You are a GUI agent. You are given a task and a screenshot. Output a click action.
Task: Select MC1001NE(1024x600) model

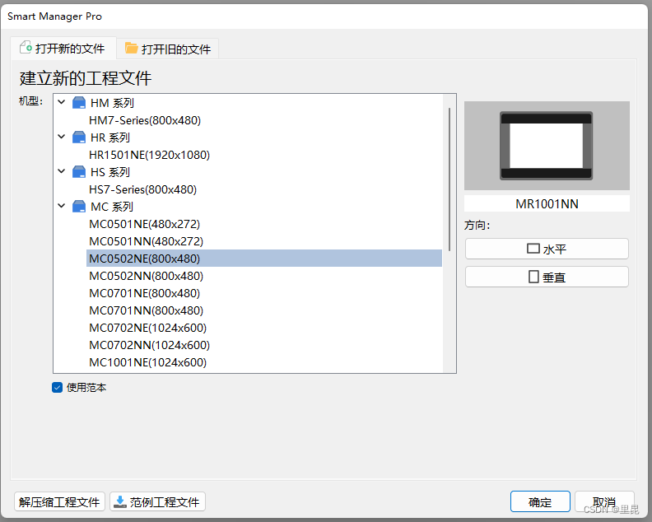(x=147, y=362)
